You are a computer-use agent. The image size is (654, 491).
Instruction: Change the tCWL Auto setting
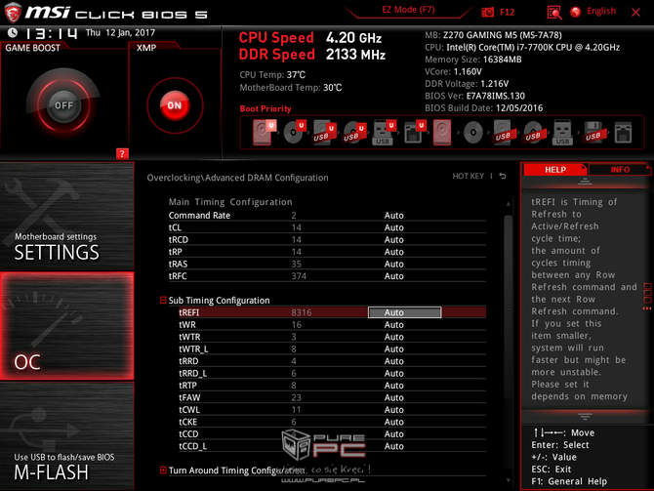point(393,410)
